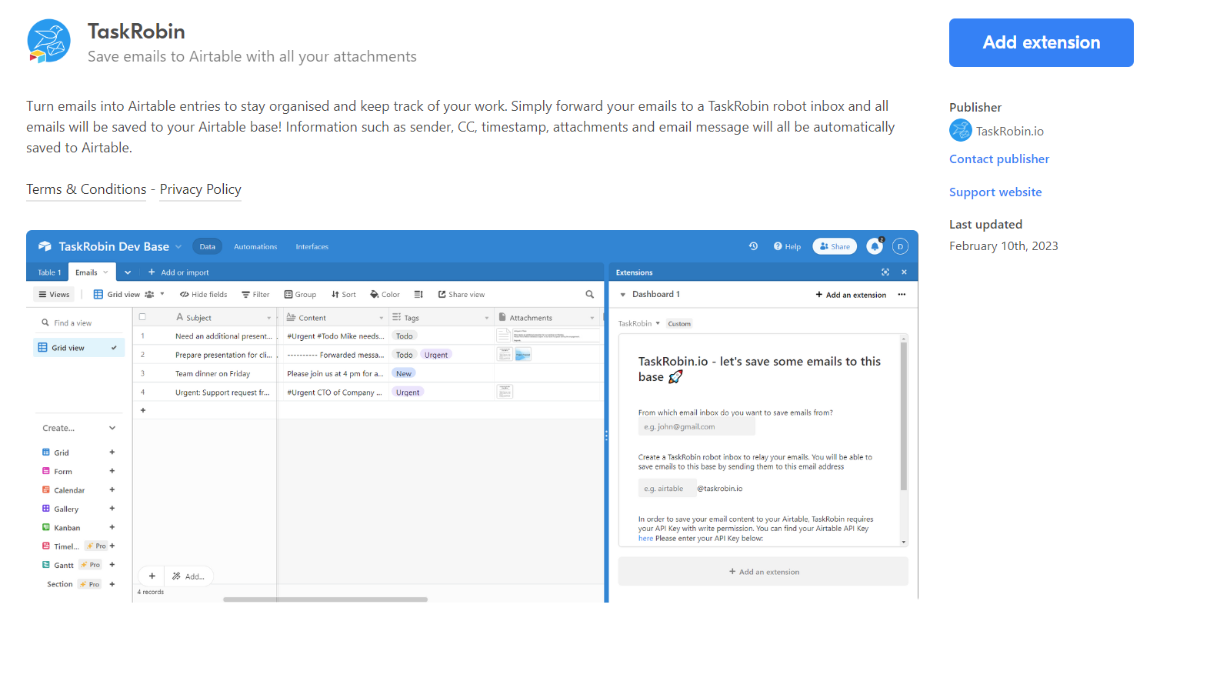The width and height of the screenshot is (1210, 678).
Task: Click the Share button in the header
Action: [835, 246]
